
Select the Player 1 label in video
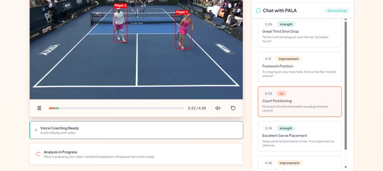pos(182,12)
